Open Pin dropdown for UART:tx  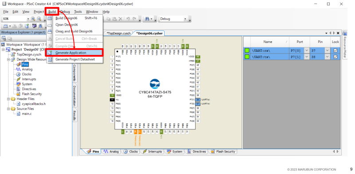[x=327, y=57]
